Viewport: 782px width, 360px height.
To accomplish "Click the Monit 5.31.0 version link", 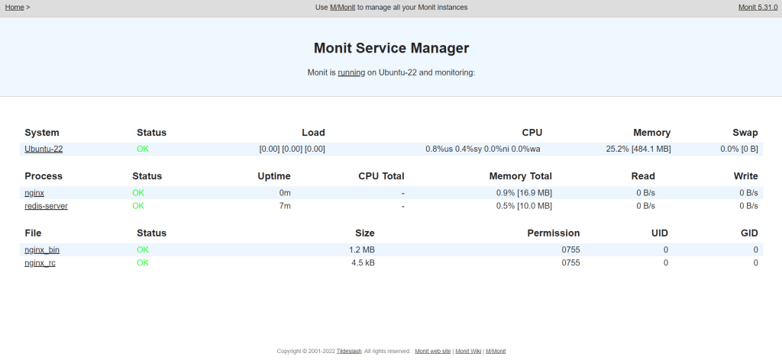I will pos(757,7).
